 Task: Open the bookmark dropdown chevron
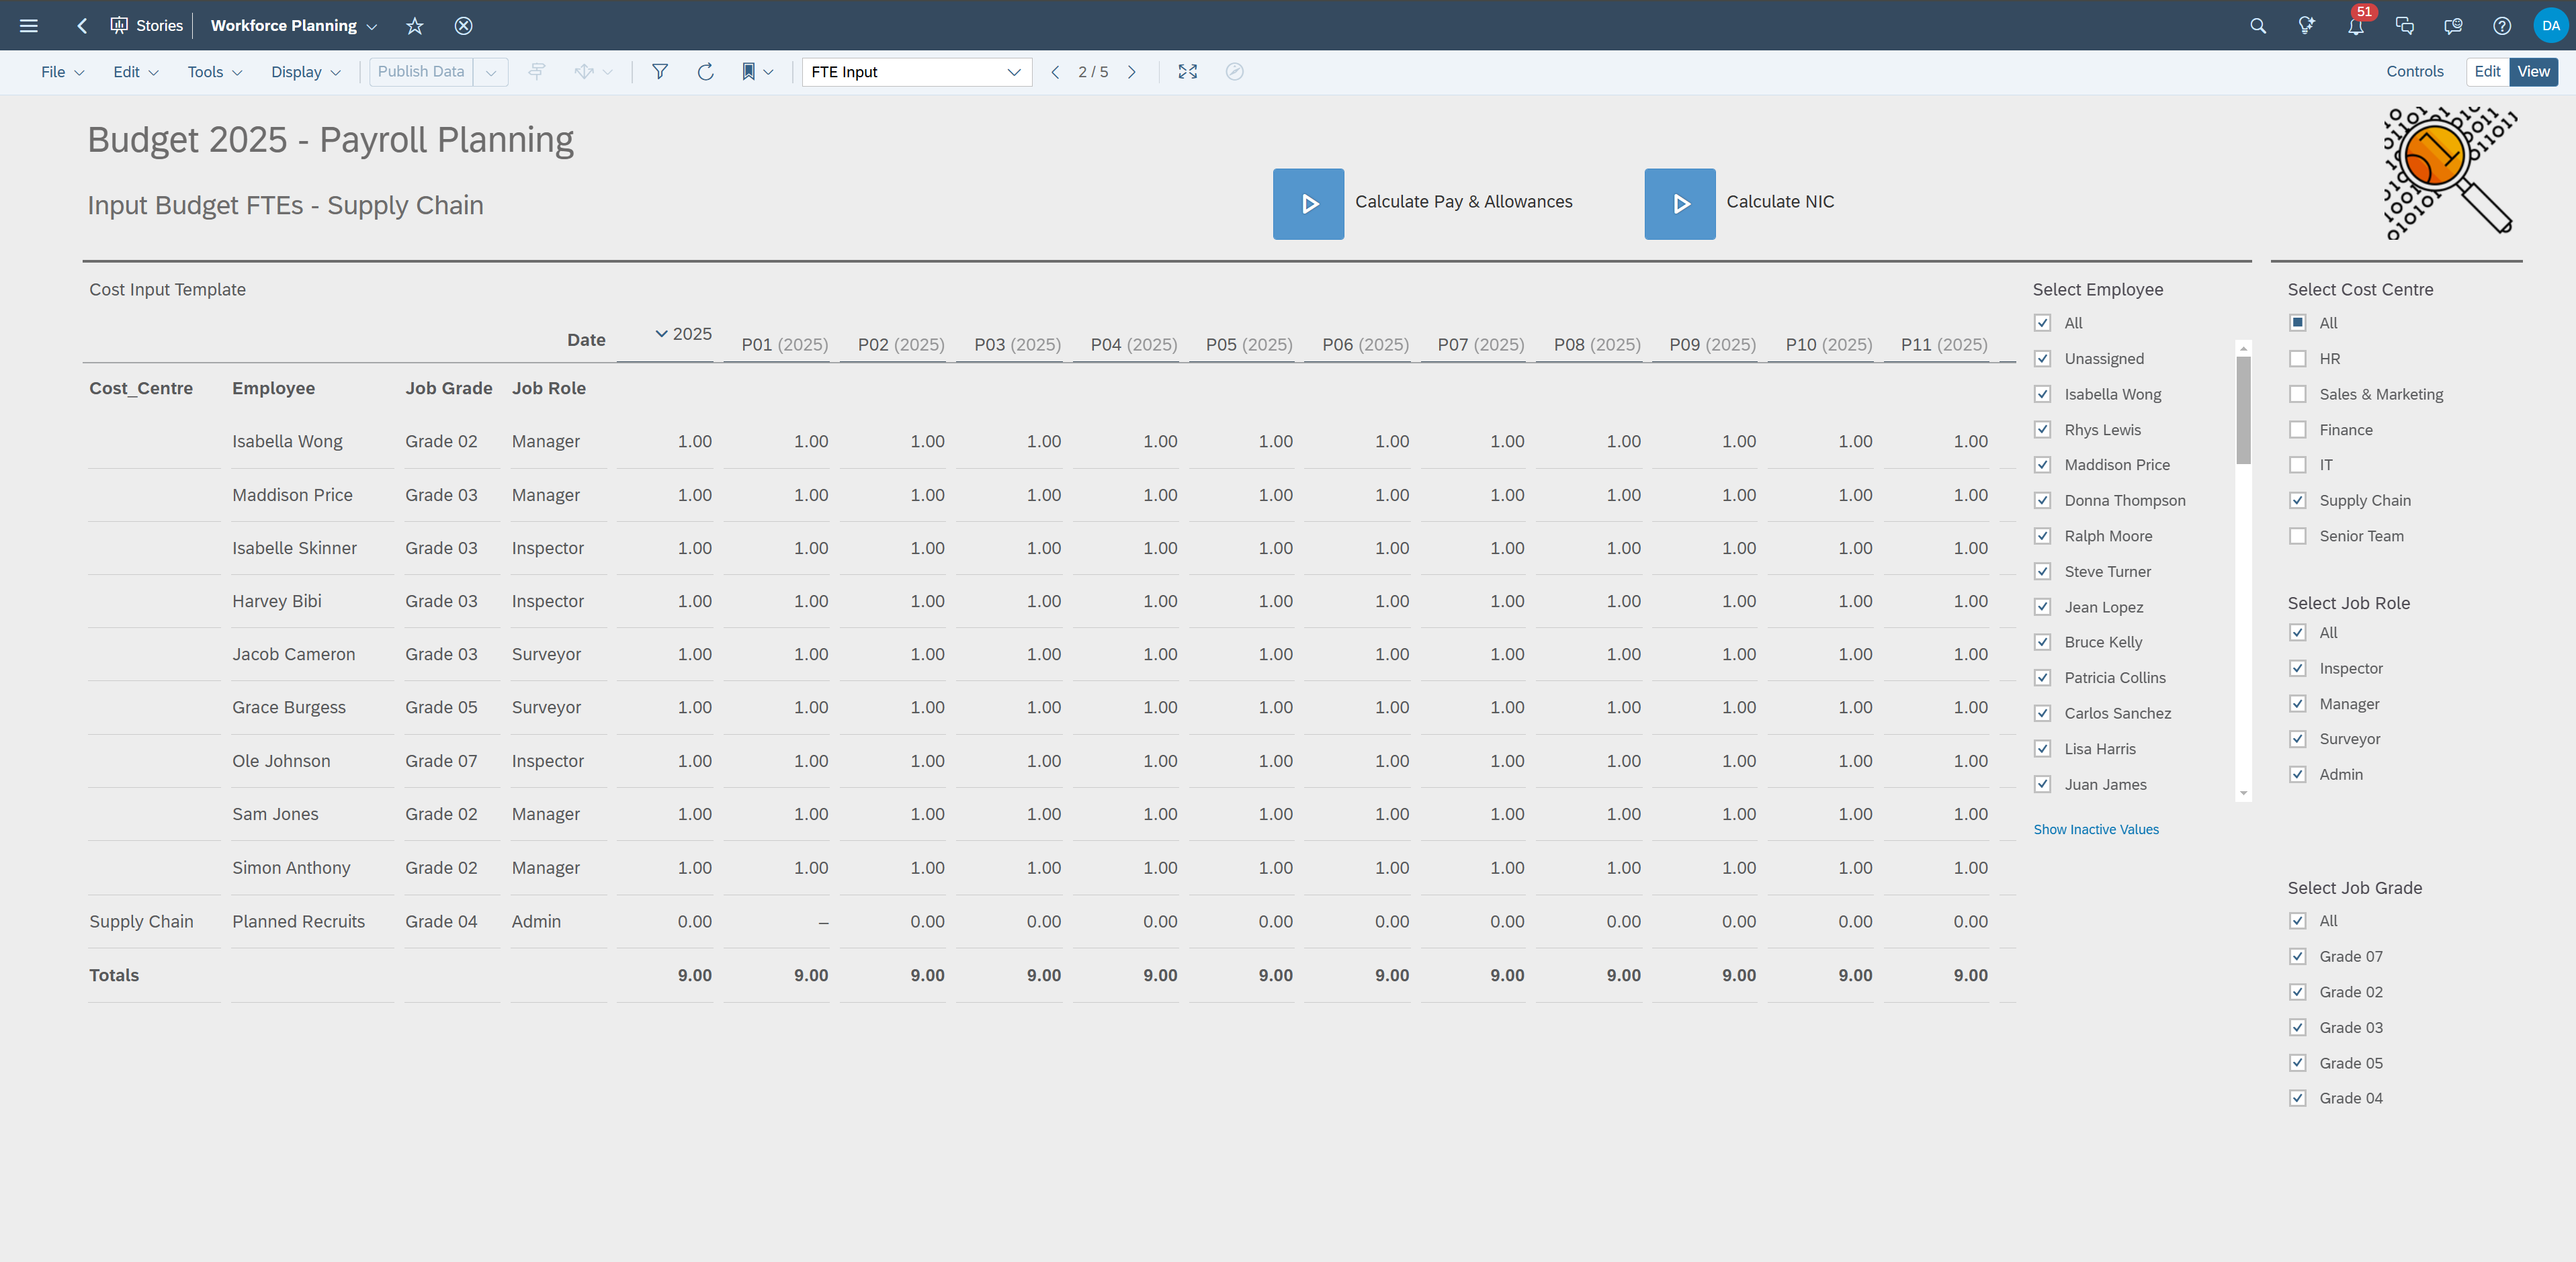768,72
